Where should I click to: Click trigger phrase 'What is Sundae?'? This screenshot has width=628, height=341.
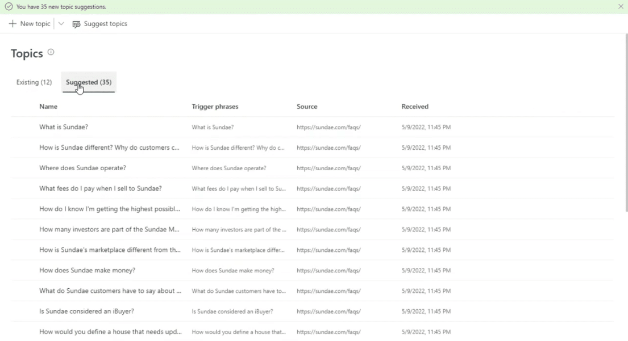[213, 127]
